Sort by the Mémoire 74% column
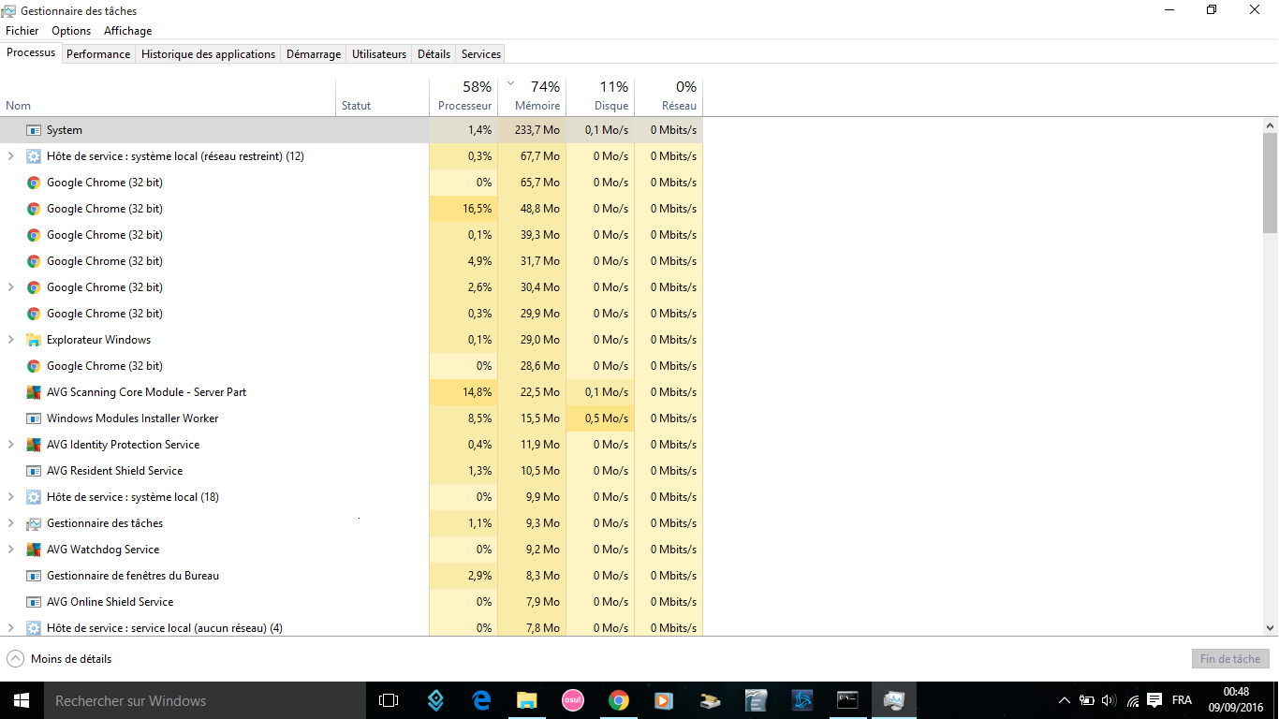Screen dimensions: 1279x719 [532, 96]
